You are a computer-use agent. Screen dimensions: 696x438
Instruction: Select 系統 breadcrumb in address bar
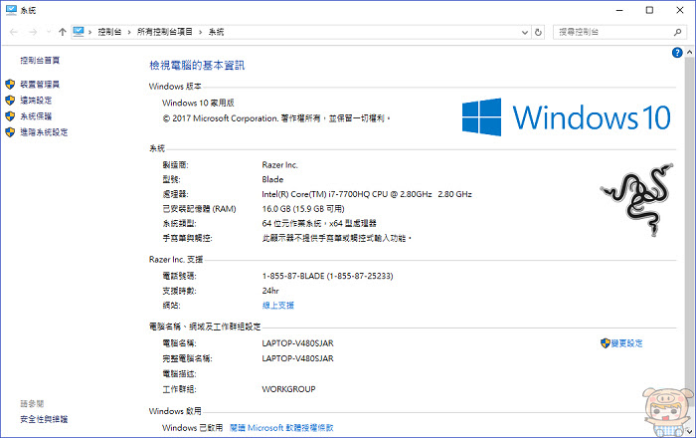216,32
